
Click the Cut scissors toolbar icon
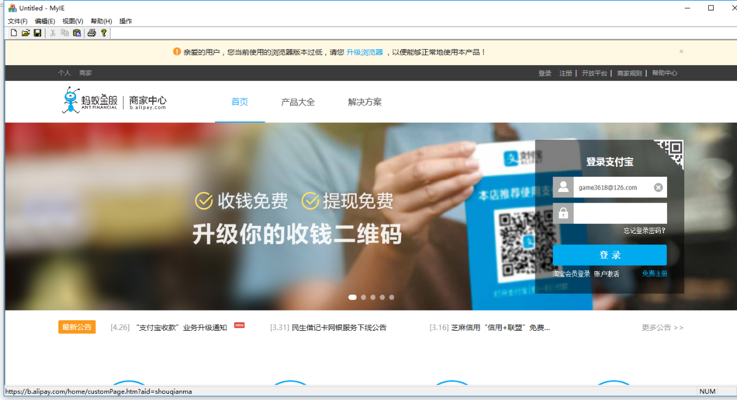pos(53,33)
